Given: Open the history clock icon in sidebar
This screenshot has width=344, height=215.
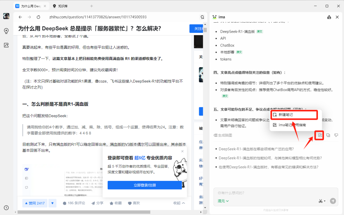Looking at the screenshot, I should coord(6,208).
